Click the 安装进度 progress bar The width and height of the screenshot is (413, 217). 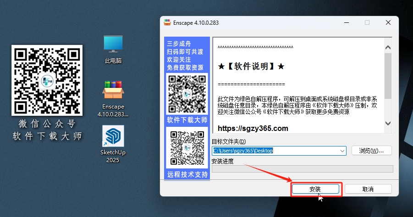(303, 169)
